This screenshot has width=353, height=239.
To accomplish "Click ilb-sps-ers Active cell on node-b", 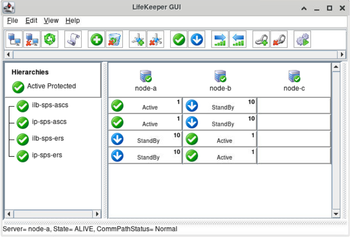I will click(220, 139).
